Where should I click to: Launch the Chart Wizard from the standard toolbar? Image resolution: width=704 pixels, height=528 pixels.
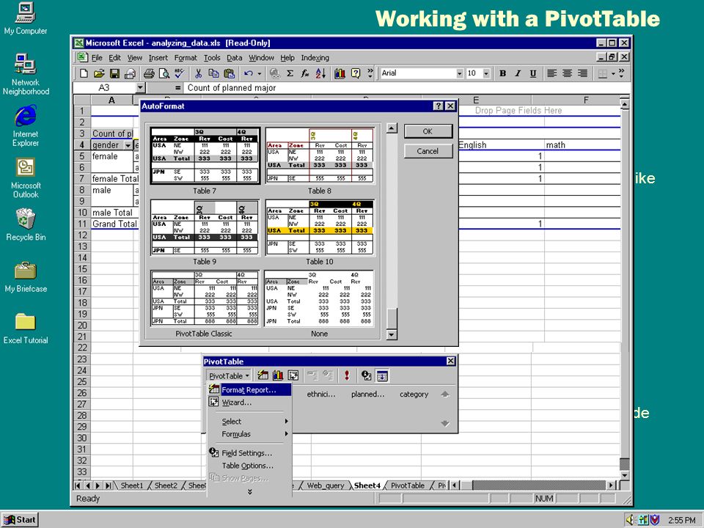click(340, 73)
